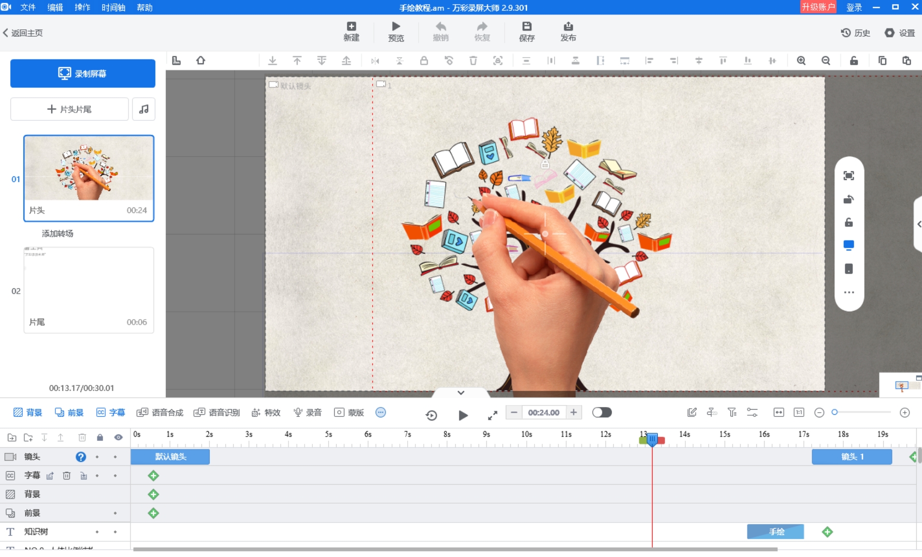Viewport: 922px width, 557px height.
Task: Play the timeline
Action: click(463, 415)
